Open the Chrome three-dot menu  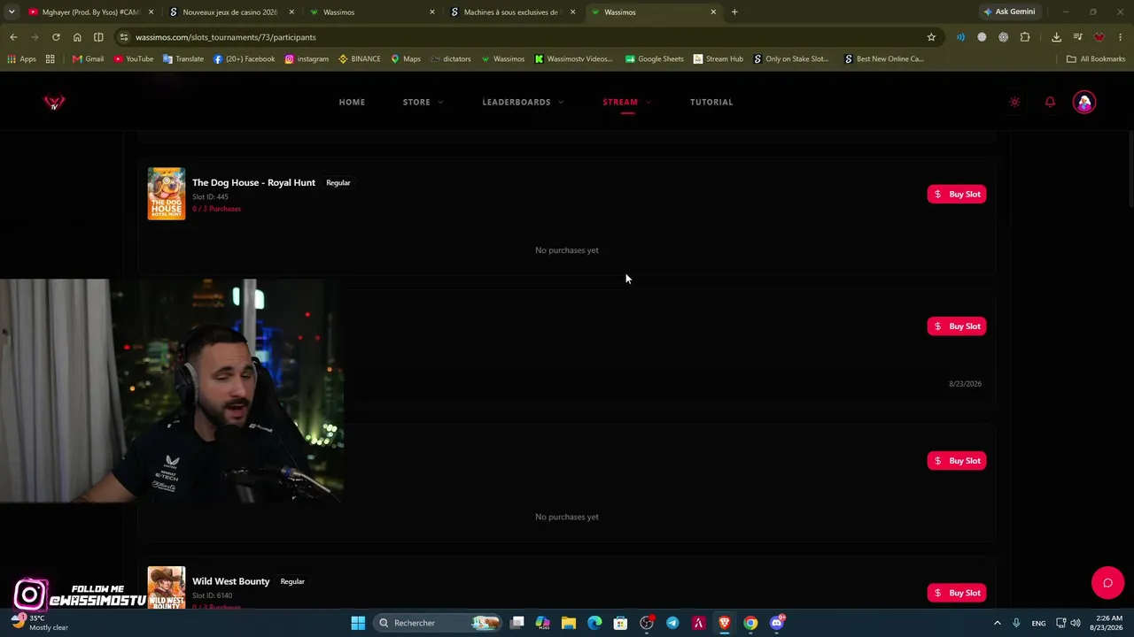tap(1121, 37)
